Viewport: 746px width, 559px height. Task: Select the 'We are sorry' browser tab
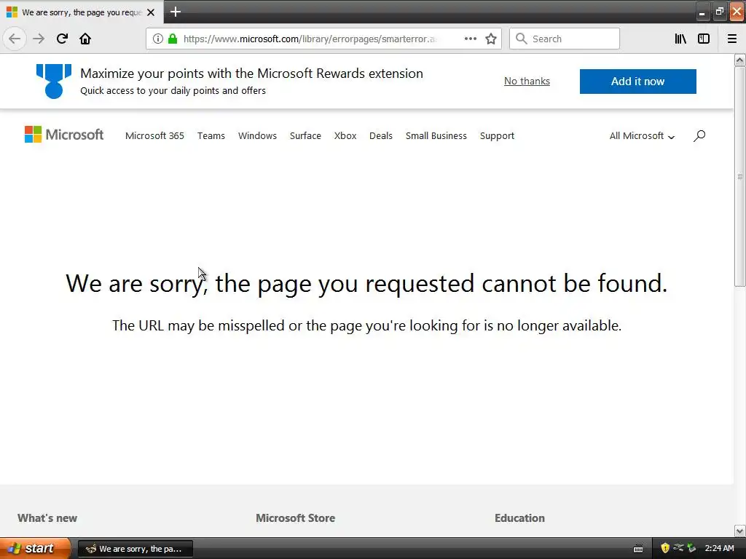click(x=82, y=12)
